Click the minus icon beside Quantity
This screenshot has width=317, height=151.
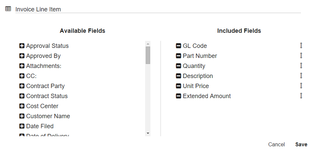[x=179, y=66]
